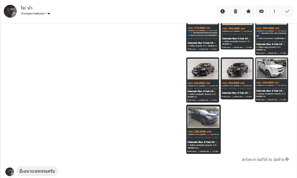
Task: Mark conversation unread using the envelope icon
Action: (261, 11)
